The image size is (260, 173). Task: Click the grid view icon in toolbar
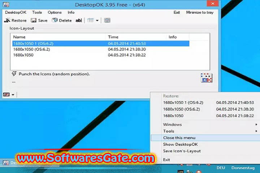tap(90, 20)
